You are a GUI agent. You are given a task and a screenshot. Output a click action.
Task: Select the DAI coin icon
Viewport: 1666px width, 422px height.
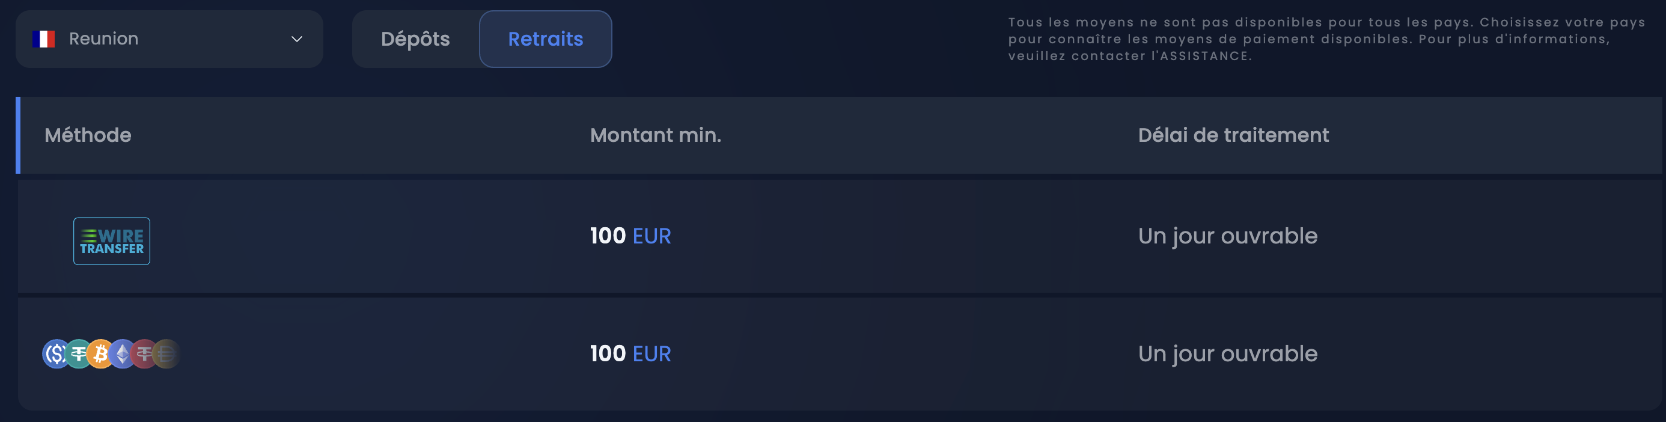coord(165,353)
